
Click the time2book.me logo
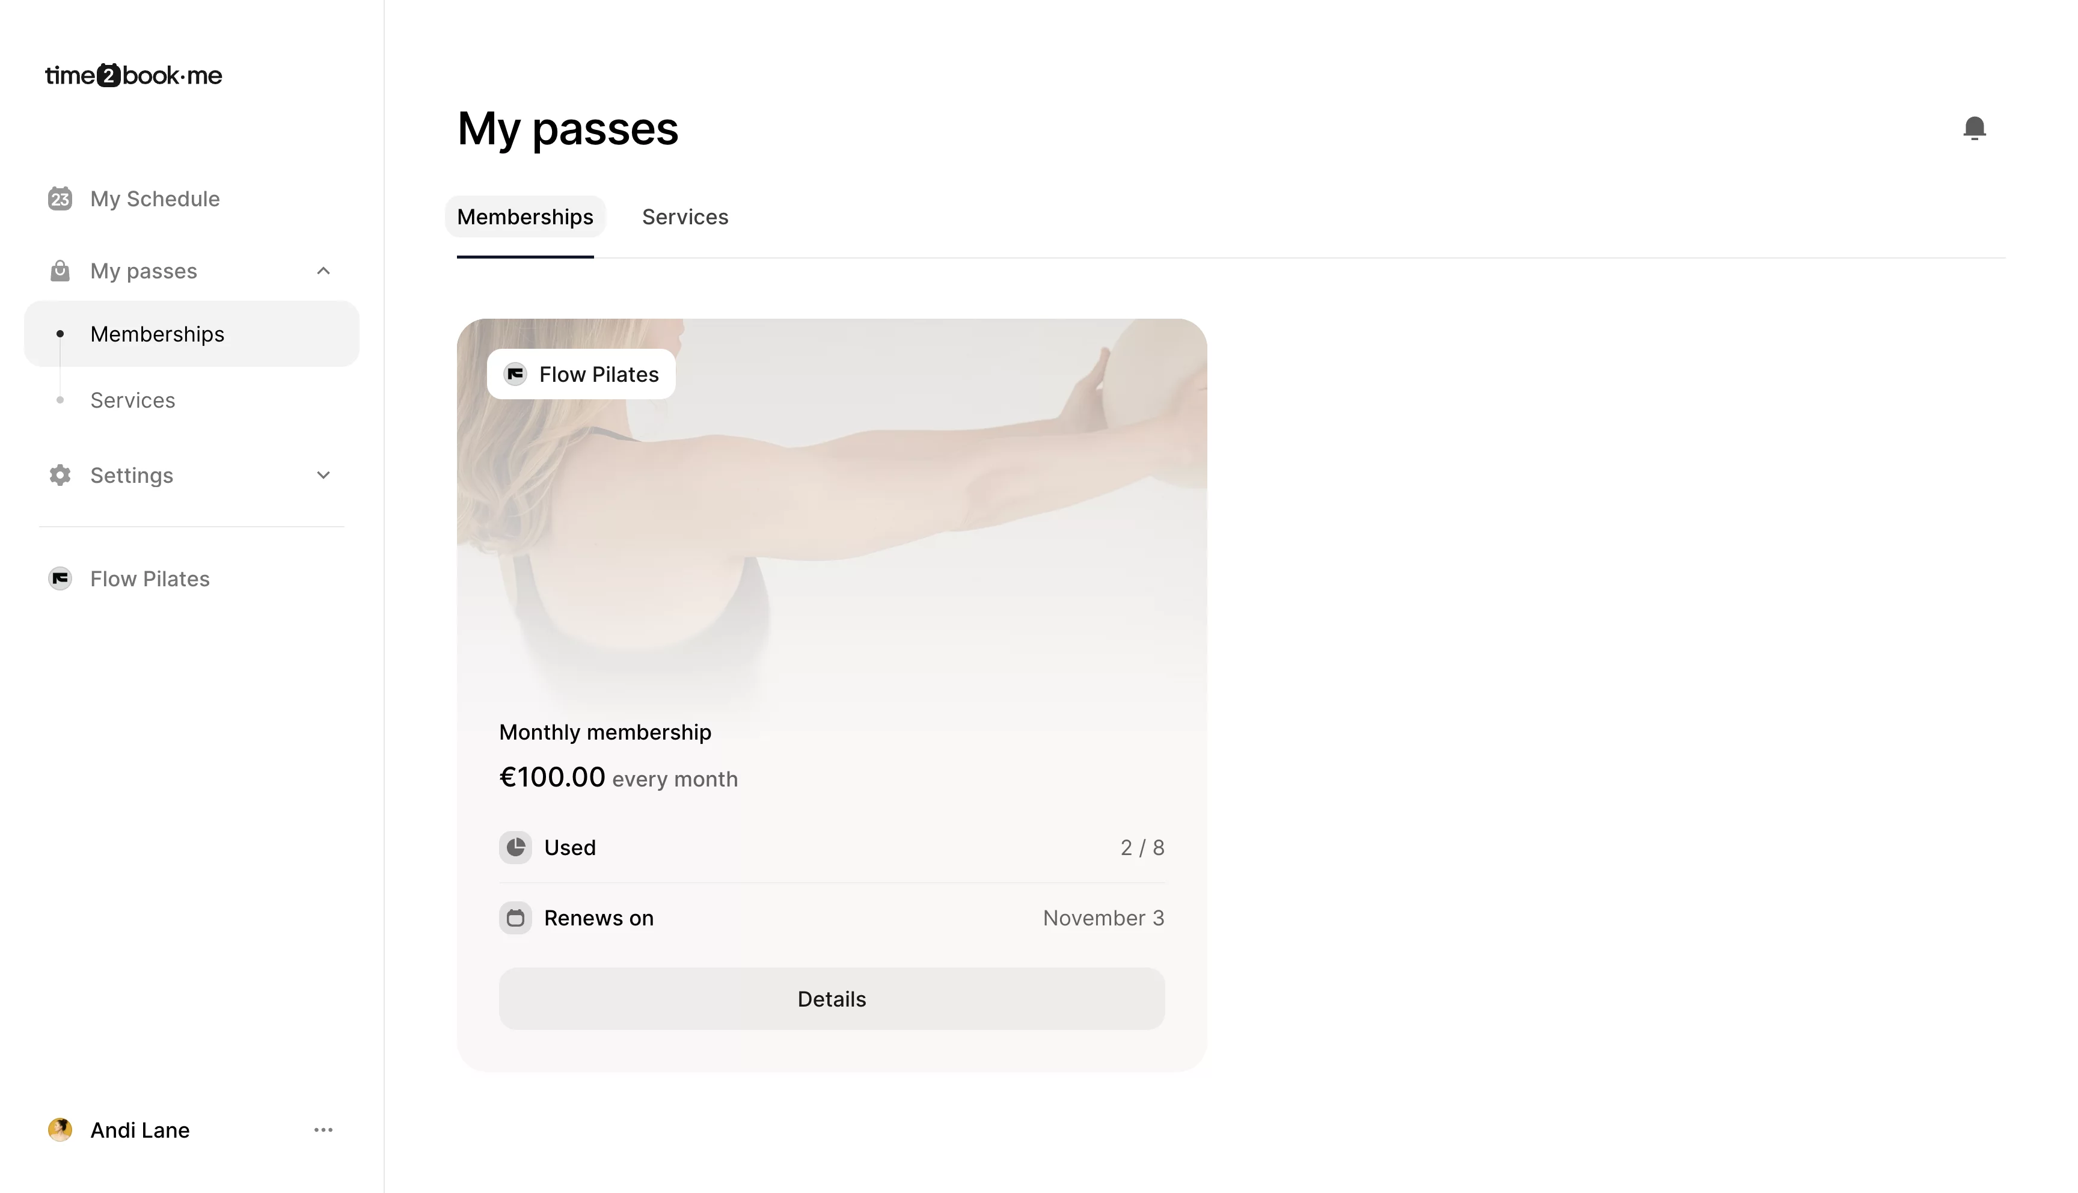click(x=133, y=75)
